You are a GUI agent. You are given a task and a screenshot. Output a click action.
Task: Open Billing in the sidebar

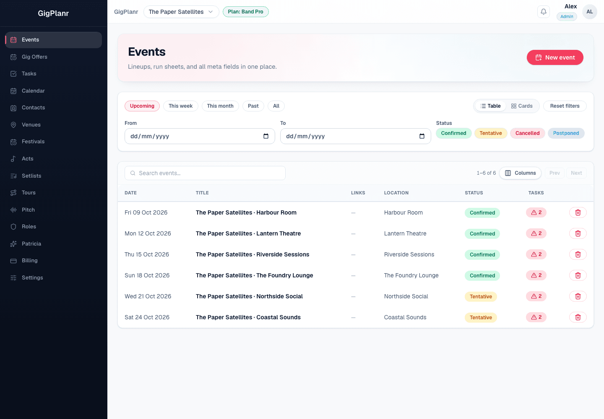(53, 261)
